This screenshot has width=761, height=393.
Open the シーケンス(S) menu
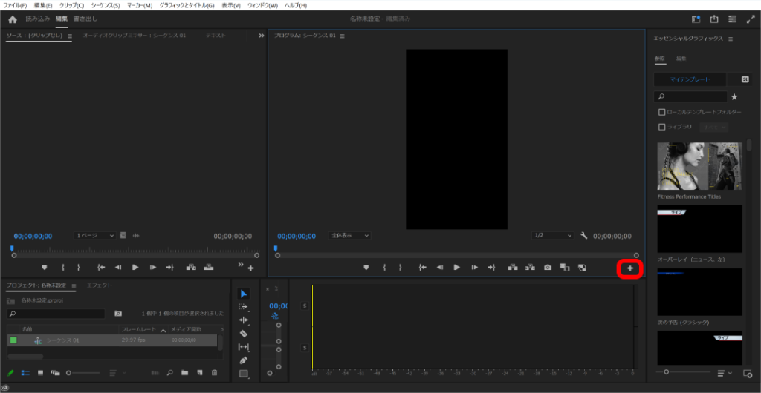point(105,5)
